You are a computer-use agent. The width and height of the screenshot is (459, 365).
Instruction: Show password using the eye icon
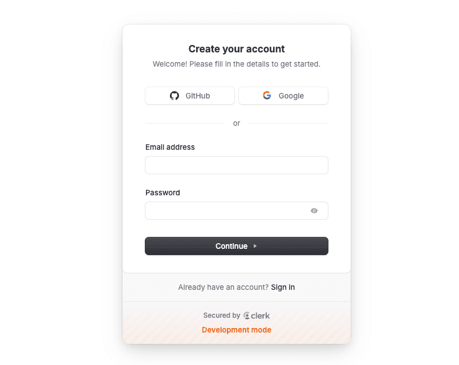click(314, 211)
